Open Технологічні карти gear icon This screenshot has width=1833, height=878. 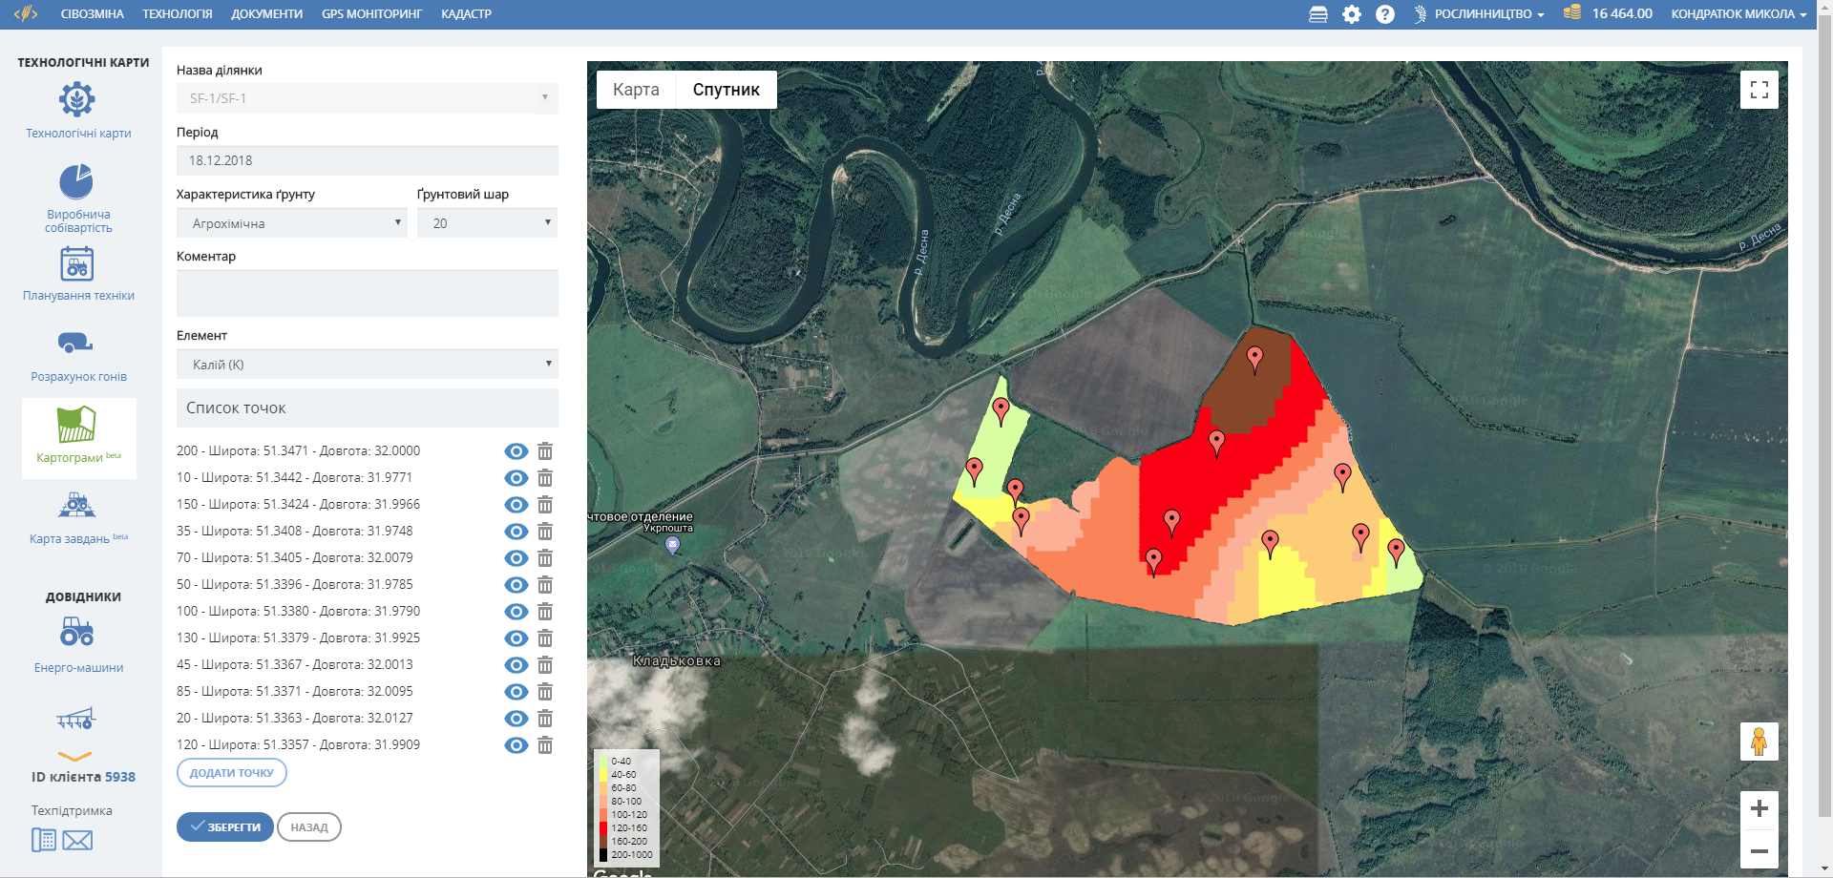pos(77,99)
